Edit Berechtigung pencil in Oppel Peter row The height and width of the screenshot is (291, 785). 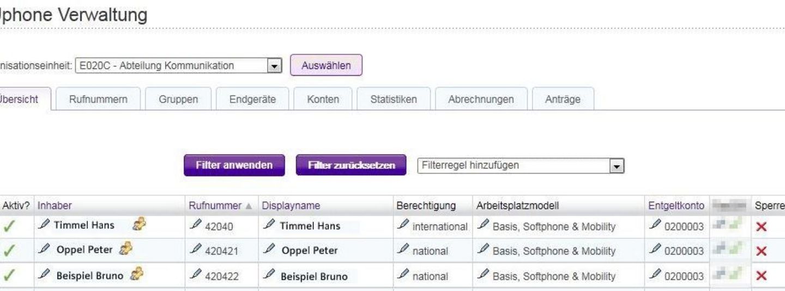pyautogui.click(x=403, y=248)
